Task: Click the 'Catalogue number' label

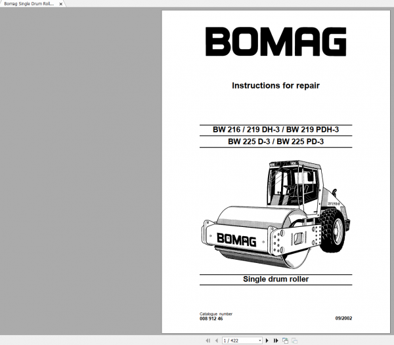Action: tap(216, 314)
